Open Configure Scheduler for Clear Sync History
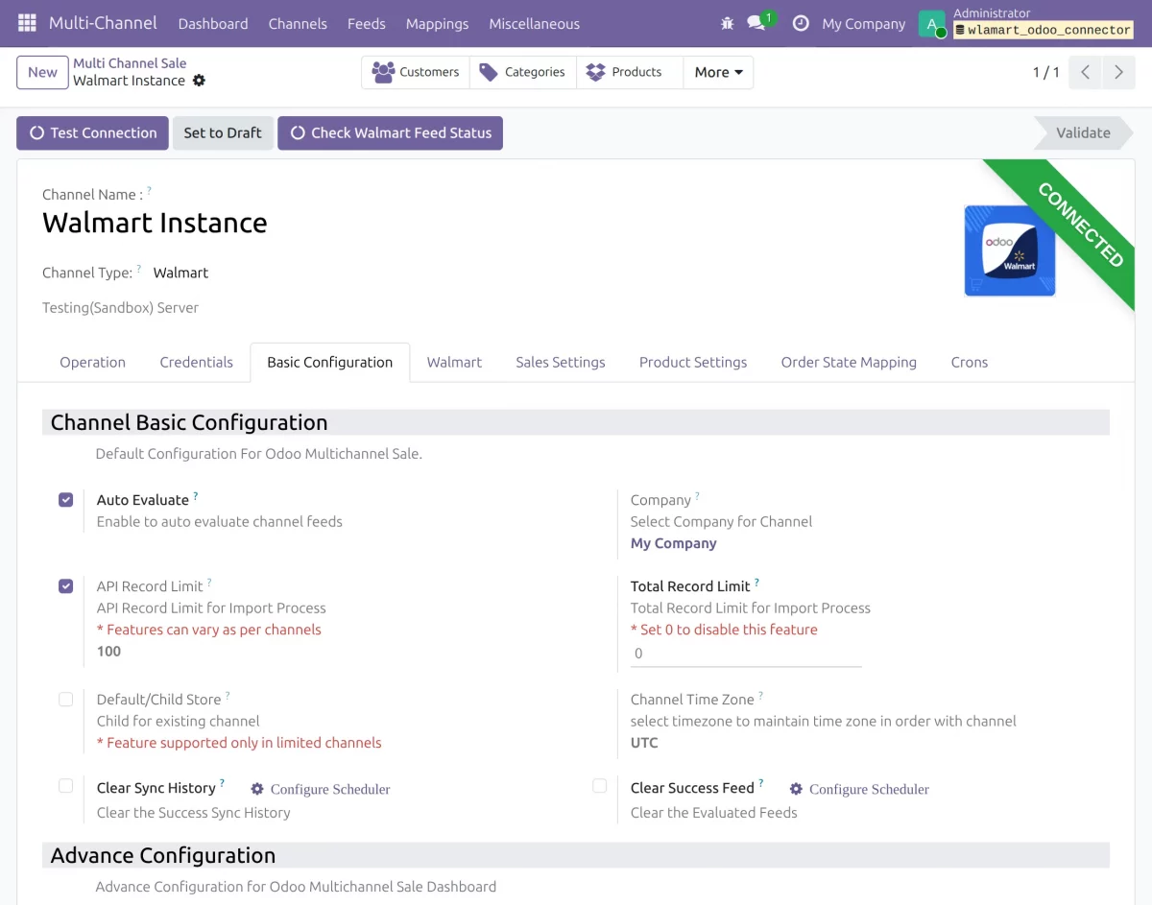The image size is (1152, 905). coord(321,789)
